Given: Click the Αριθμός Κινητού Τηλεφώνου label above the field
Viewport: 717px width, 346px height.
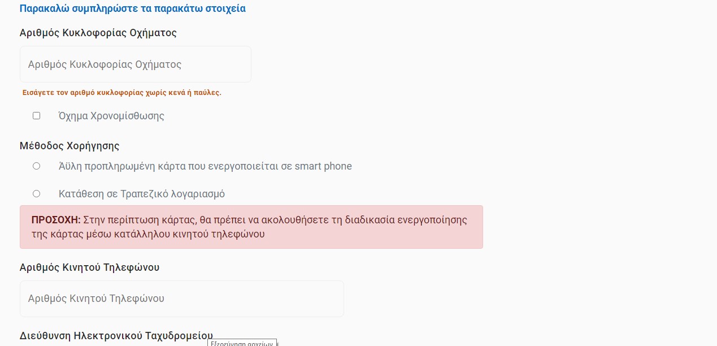Looking at the screenshot, I should click(89, 267).
